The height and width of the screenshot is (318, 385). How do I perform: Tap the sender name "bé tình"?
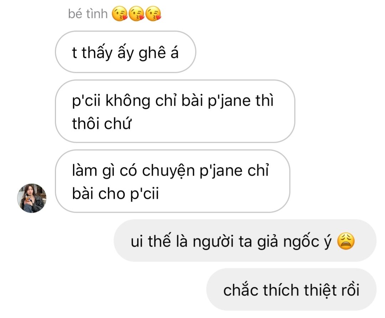88,14
